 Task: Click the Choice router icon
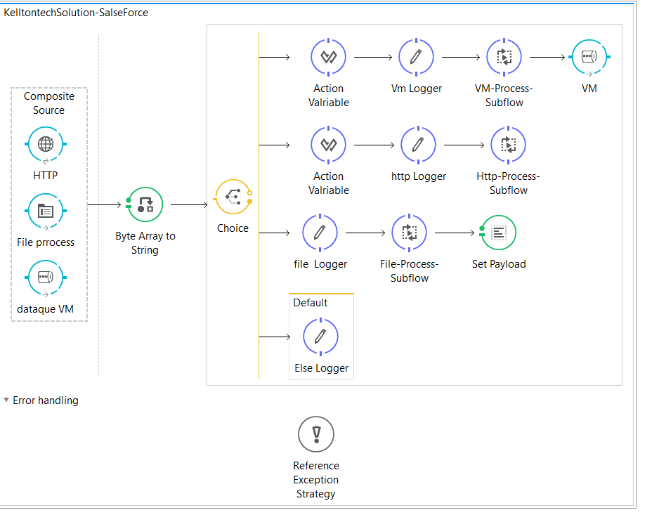coord(233,197)
